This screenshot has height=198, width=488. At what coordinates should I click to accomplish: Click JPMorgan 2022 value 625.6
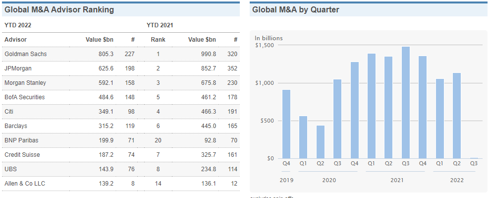106,68
